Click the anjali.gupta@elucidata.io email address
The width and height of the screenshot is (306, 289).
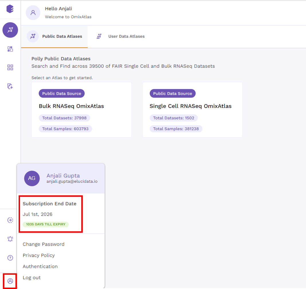(x=72, y=182)
